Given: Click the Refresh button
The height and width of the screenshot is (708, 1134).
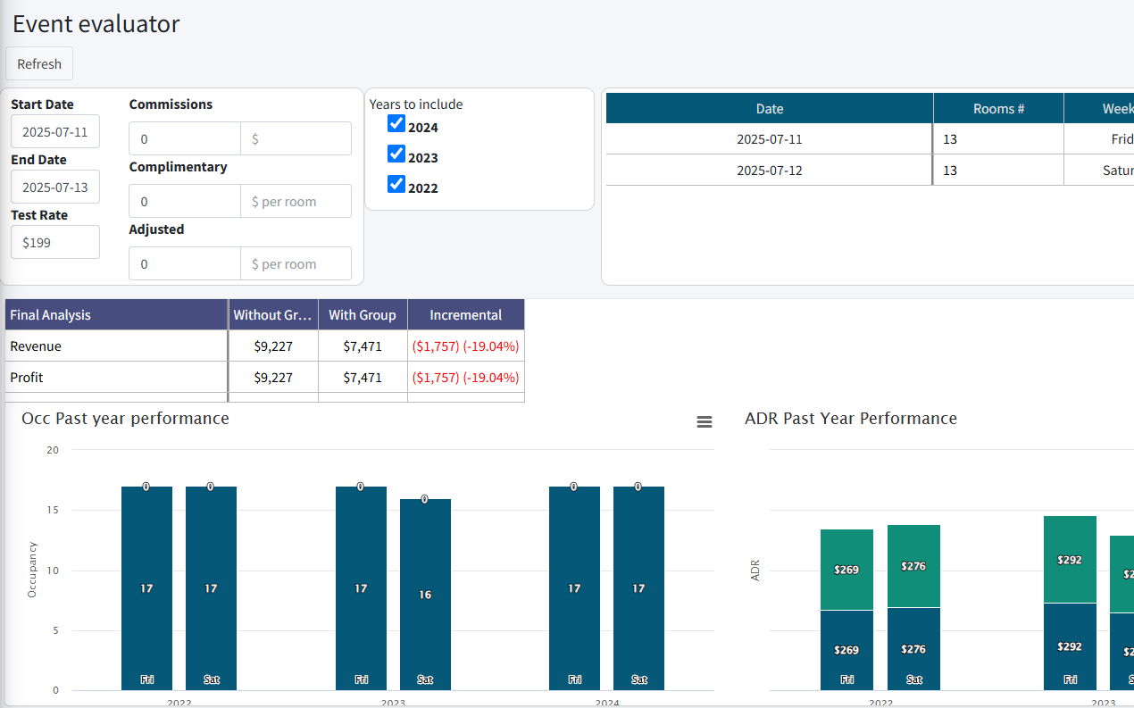Looking at the screenshot, I should (39, 63).
